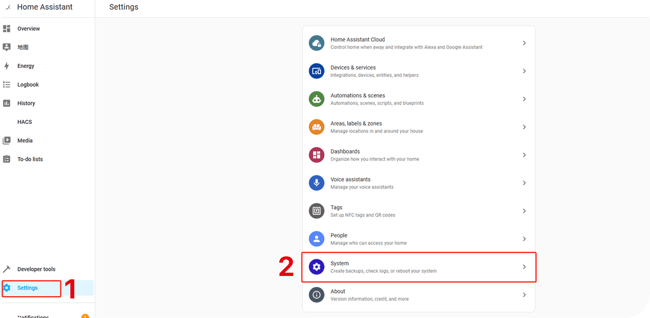The width and height of the screenshot is (650, 318).
Task: Click the Devices & services icon
Action: [x=316, y=71]
